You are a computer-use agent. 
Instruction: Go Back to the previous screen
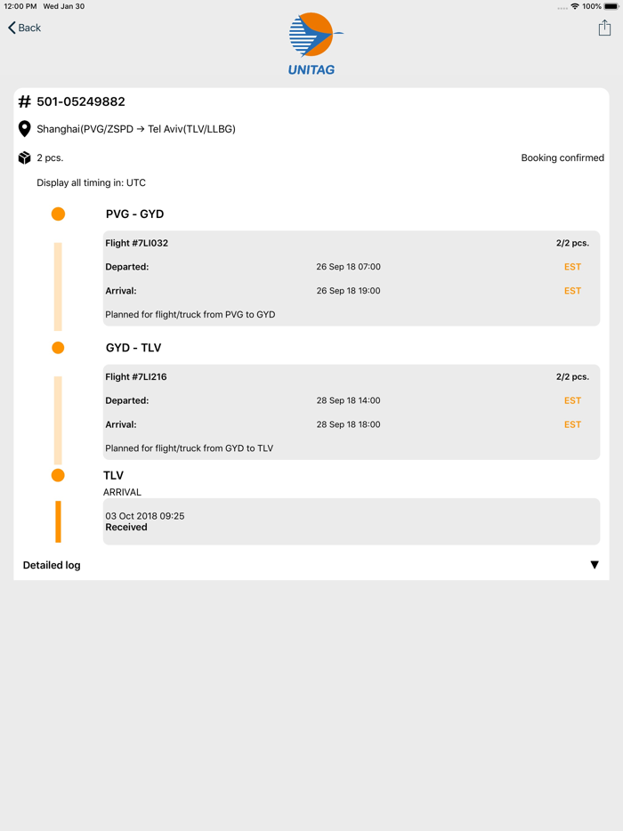coord(23,28)
